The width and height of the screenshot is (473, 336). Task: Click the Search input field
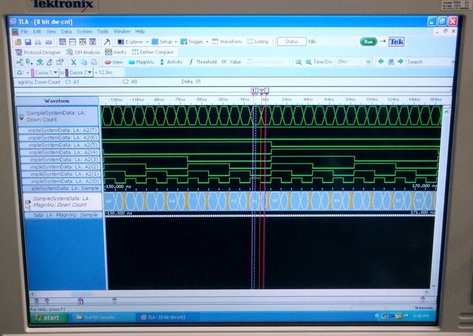coord(429,62)
